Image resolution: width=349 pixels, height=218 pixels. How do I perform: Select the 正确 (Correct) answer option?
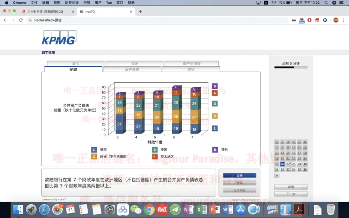pos(239,175)
